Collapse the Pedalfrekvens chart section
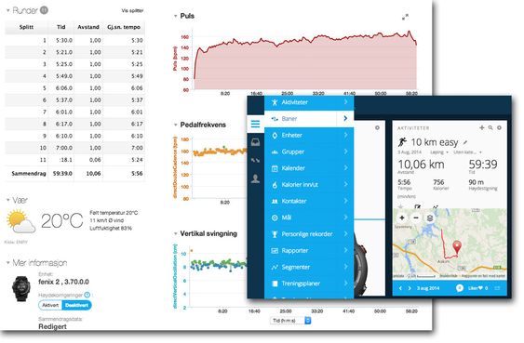524x343 pixels. point(176,125)
